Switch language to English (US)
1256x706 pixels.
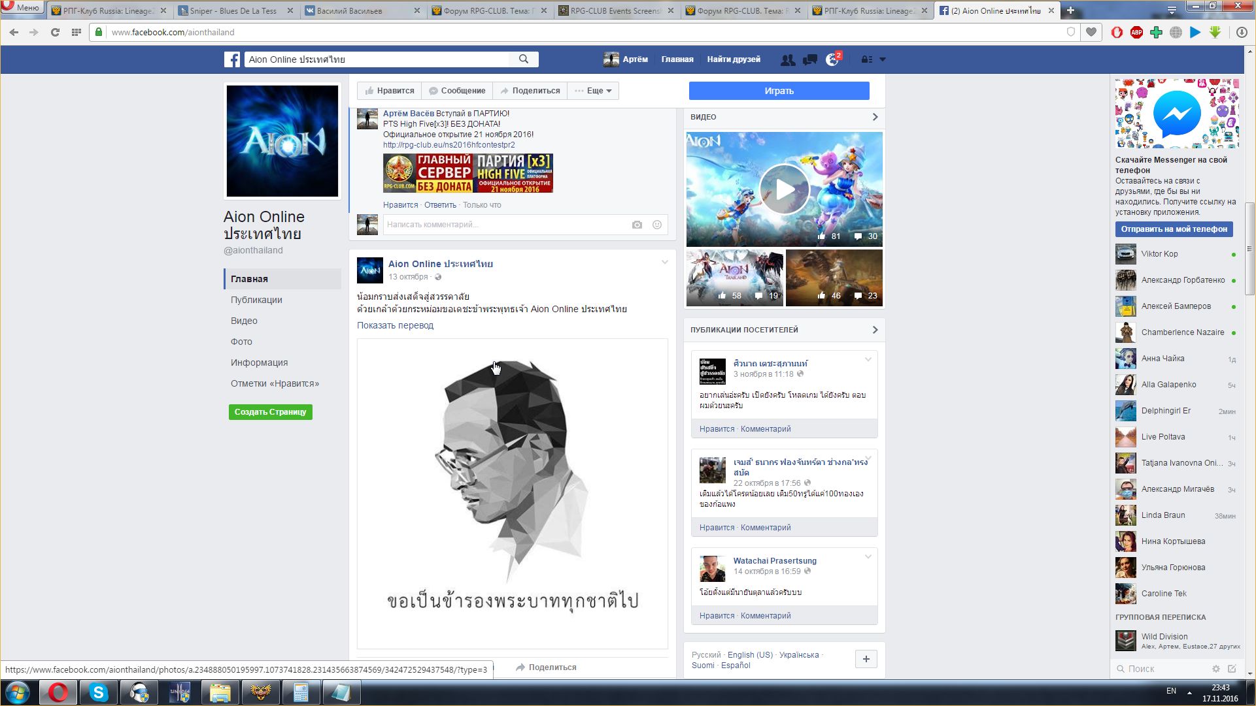pos(750,655)
